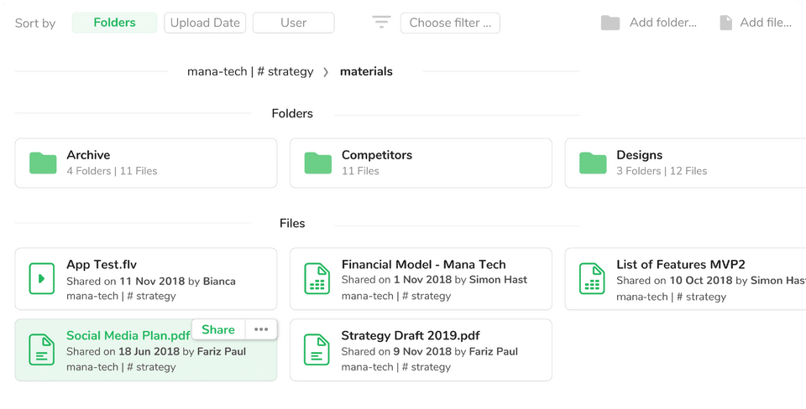Screen dimensions: 806x409
Task: Click the Archive folder icon
Action: tap(43, 163)
